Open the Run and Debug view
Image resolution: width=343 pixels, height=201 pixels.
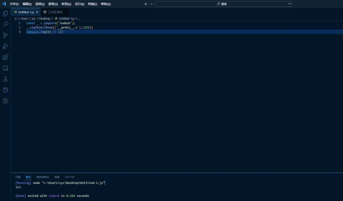5,46
